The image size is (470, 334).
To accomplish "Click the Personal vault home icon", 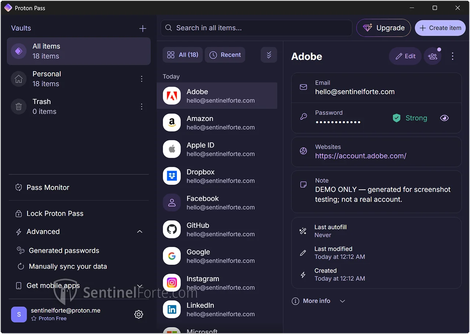I will click(19, 79).
